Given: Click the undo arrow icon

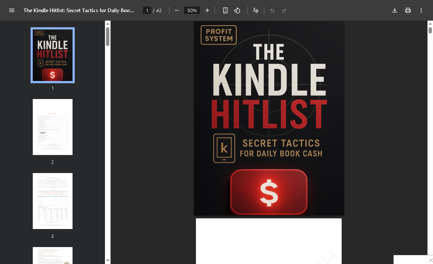Looking at the screenshot, I should 272,10.
